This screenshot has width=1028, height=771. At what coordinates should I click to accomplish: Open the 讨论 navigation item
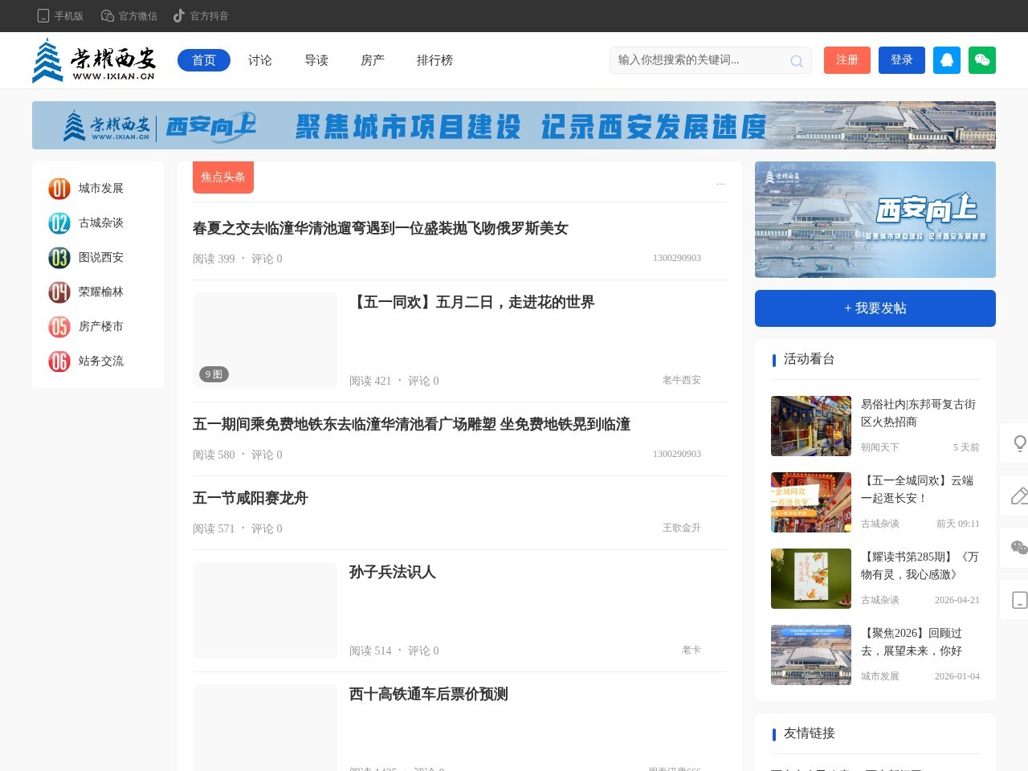[x=260, y=60]
